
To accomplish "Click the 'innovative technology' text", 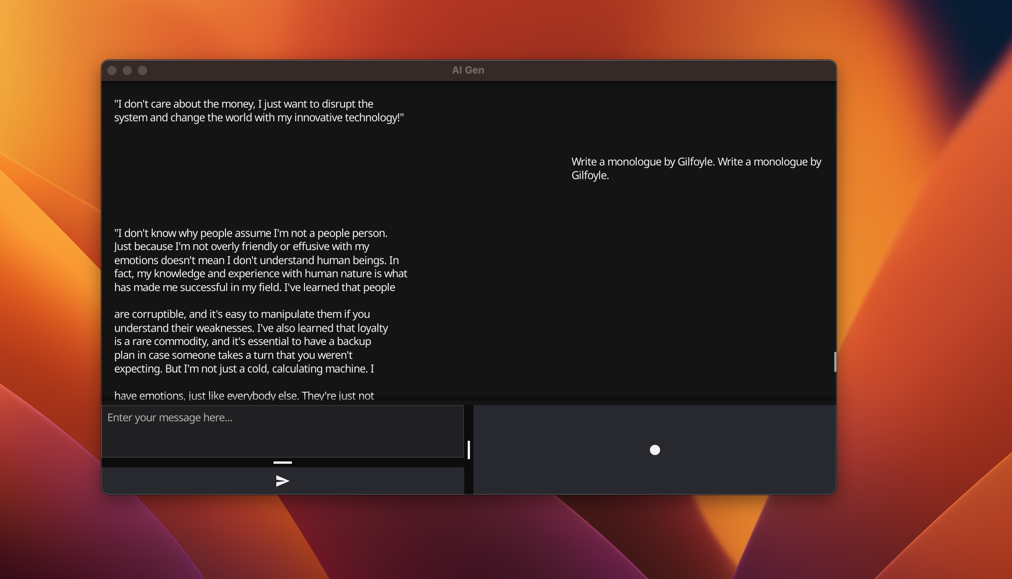I will tap(346, 118).
